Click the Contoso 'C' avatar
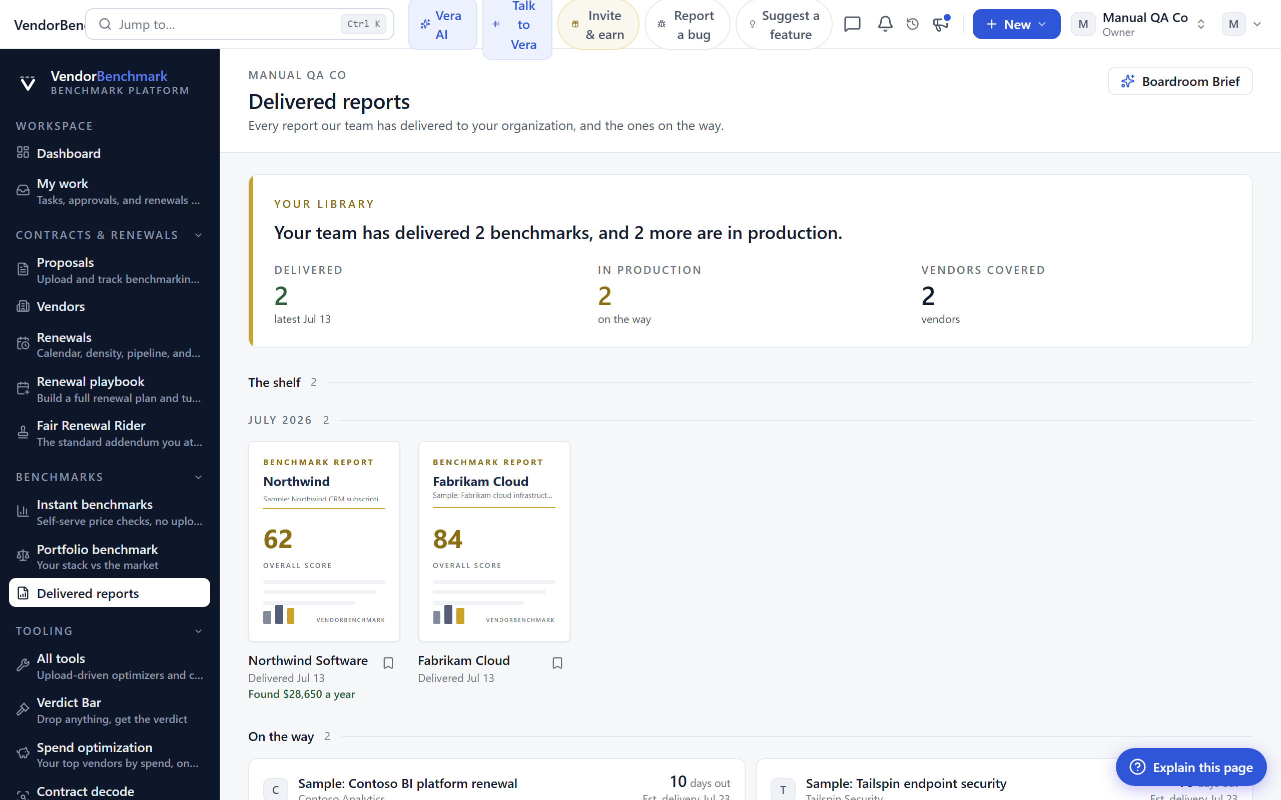The image size is (1281, 800). click(x=275, y=789)
